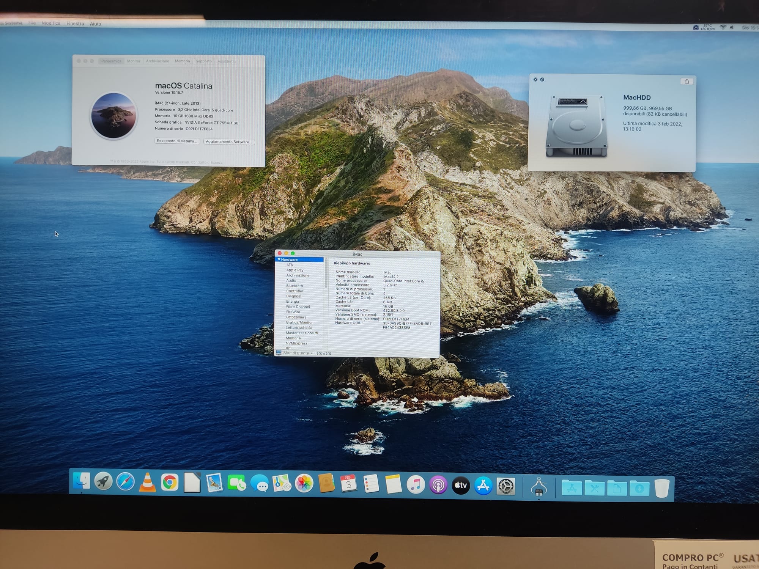Open System Preferences gear icon

tap(506, 486)
